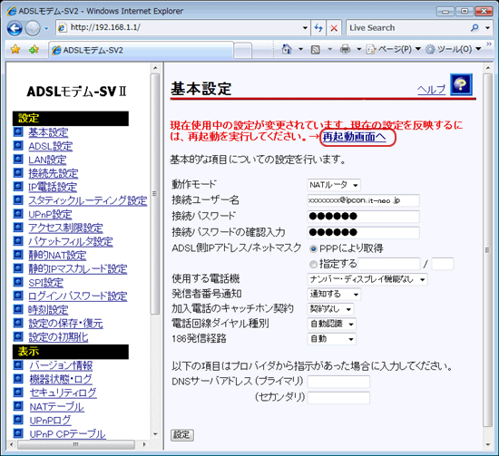Open the 電話回線ダイヤル種別 dropdown
Image resolution: width=499 pixels, height=456 pixels.
tap(331, 324)
